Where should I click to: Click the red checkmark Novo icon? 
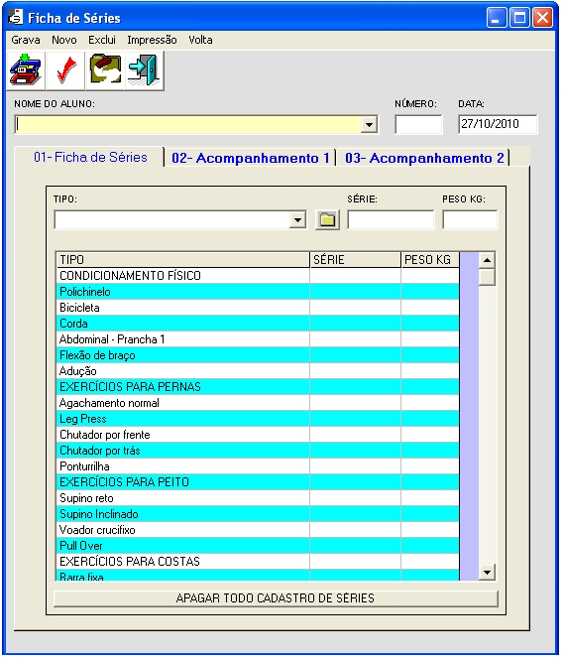[65, 70]
